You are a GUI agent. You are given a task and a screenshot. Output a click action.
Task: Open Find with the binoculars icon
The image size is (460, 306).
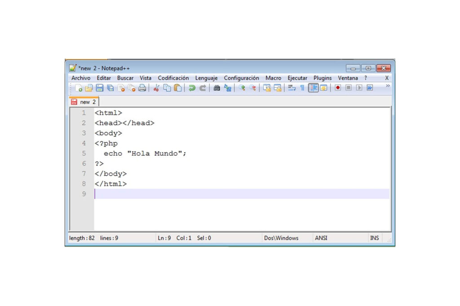point(217,88)
